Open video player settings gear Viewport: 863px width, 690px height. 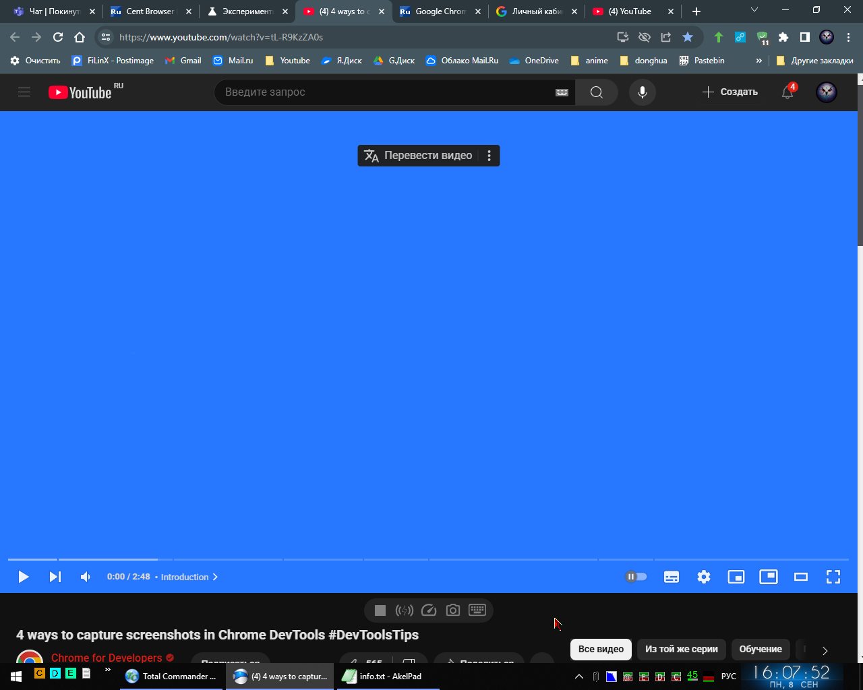pos(704,577)
